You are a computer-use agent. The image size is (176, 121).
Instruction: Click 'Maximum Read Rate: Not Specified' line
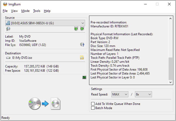click(x=115, y=50)
